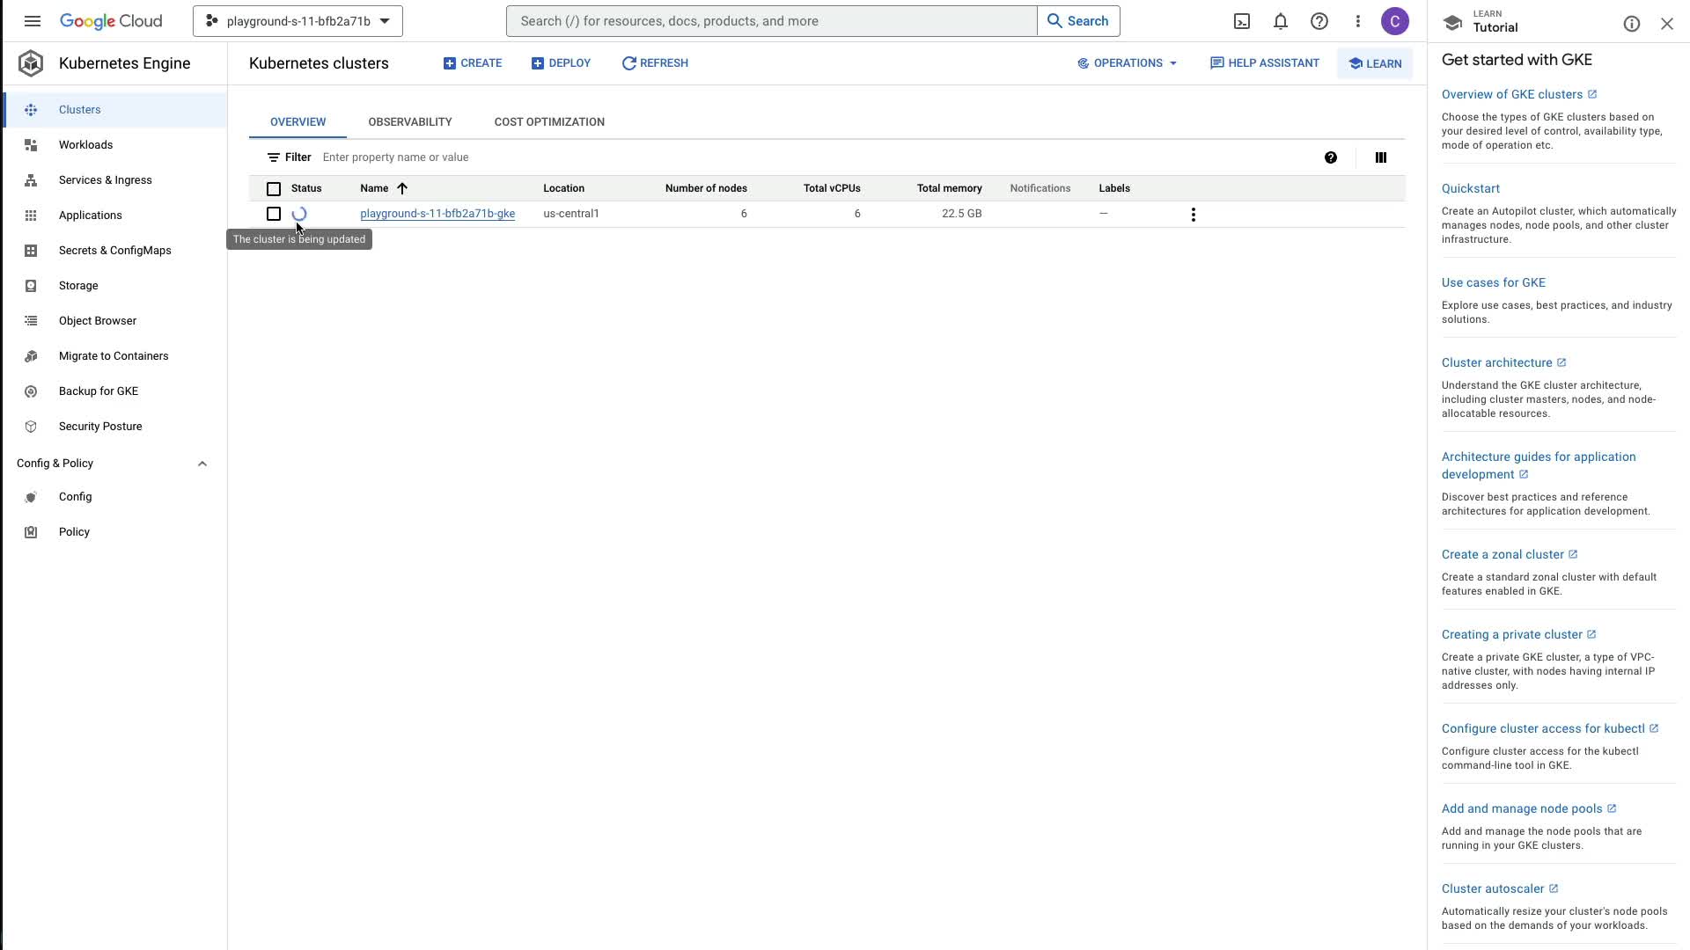
Task: Open column display options icon
Action: coord(1380,157)
